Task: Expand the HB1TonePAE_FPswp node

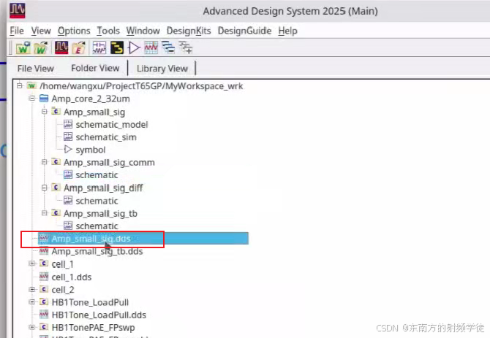Action: [x=31, y=327]
